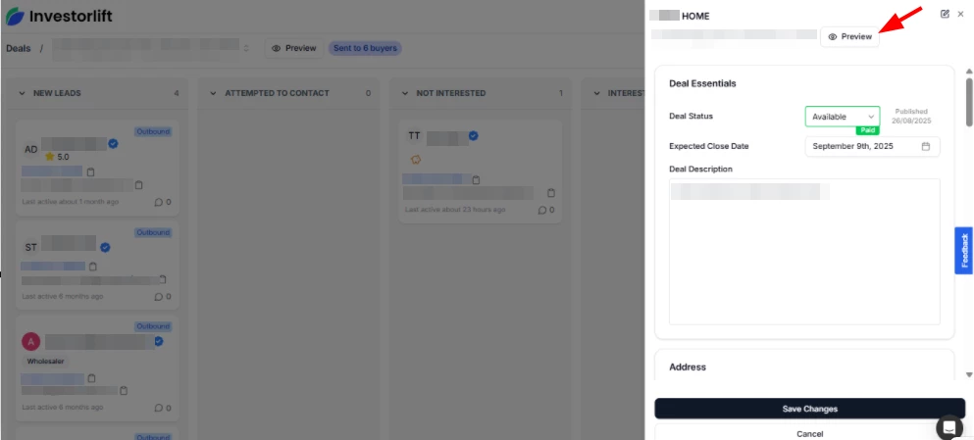Click the Investorlift logo
This screenshot has width=974, height=440.
(x=59, y=16)
